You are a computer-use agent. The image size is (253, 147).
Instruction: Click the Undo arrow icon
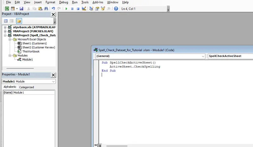[x=53, y=9]
